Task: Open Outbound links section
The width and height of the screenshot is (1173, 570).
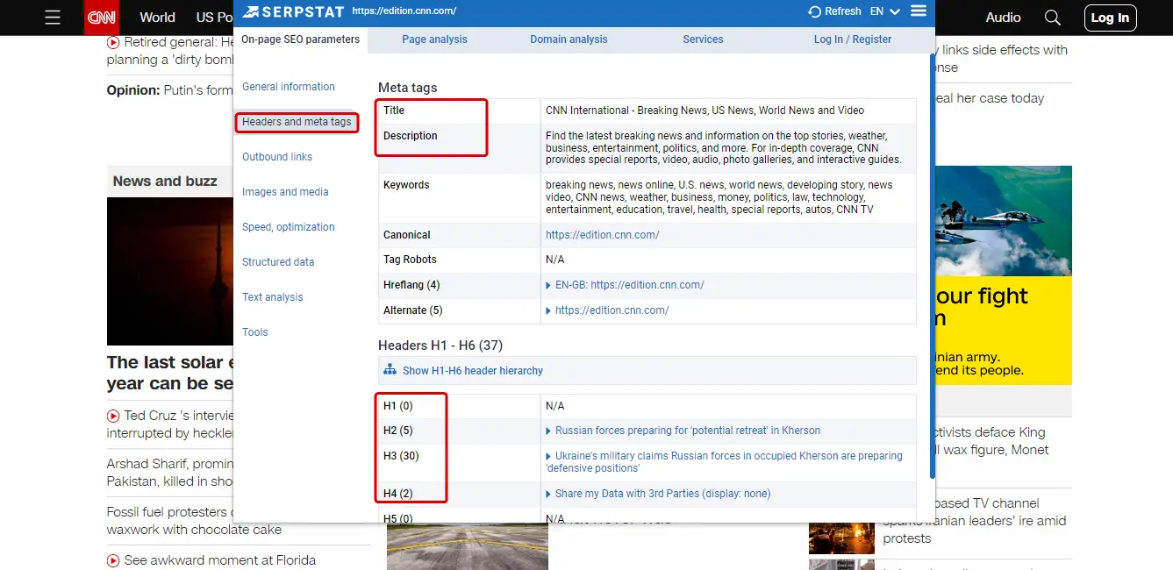Action: 277,157
